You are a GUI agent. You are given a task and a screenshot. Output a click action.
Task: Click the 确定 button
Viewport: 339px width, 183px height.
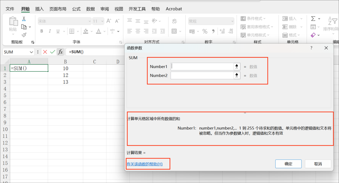(288, 164)
